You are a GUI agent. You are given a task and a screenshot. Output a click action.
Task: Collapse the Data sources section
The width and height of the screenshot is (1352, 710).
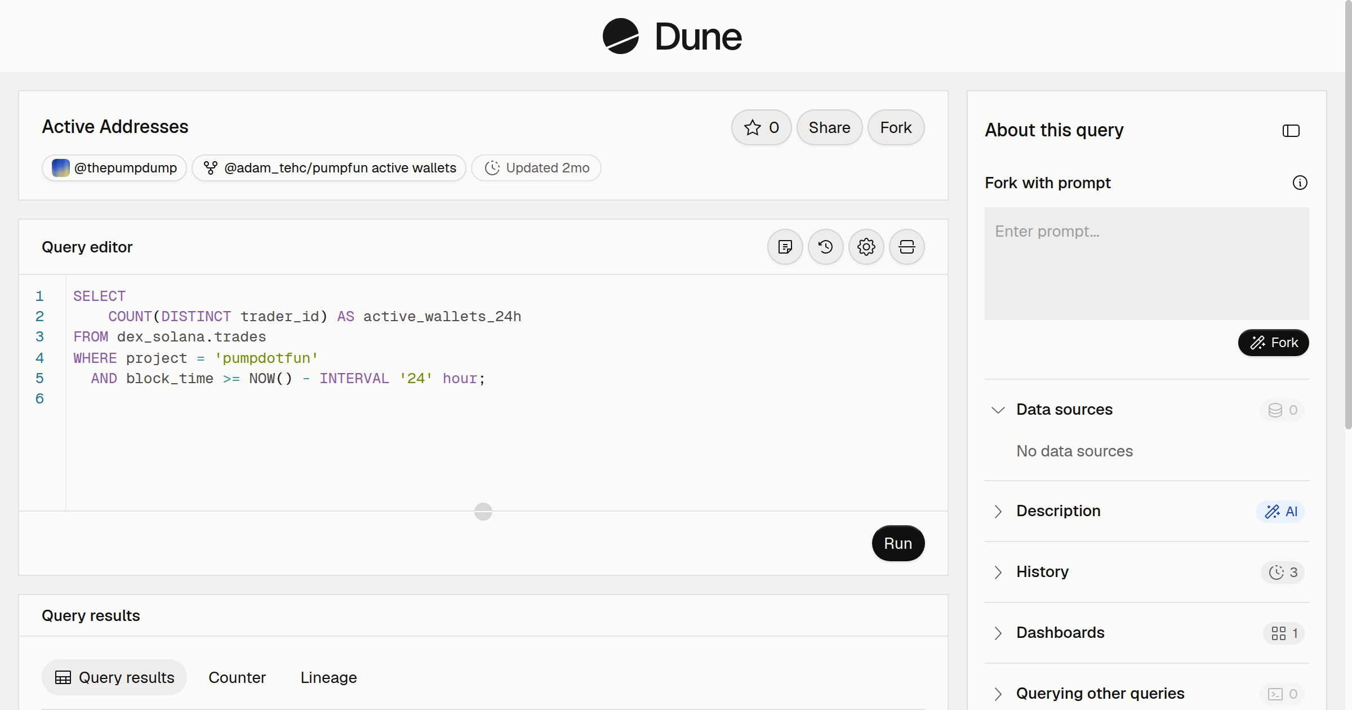(x=998, y=410)
